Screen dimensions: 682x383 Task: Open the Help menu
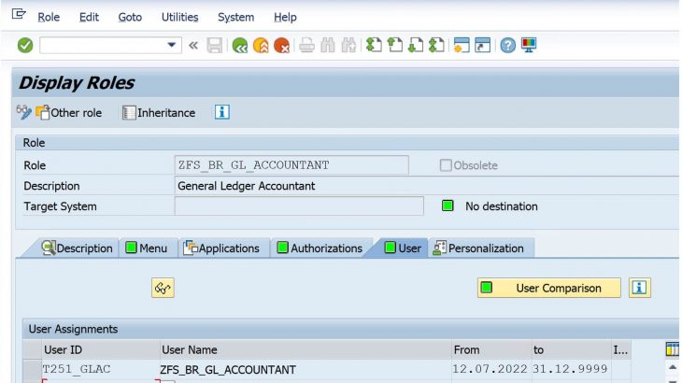pos(285,17)
